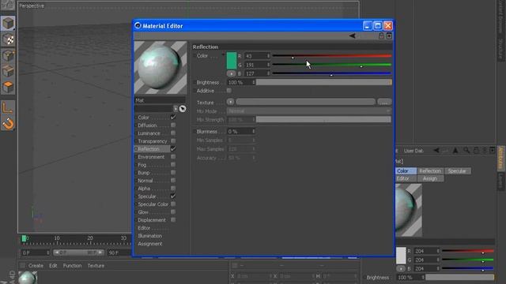The width and height of the screenshot is (506, 284).
Task: Select the checkered texture mode icon
Action: (8, 39)
